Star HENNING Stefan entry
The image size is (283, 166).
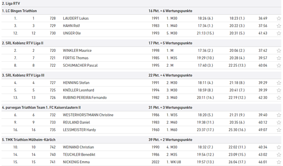tap(278, 83)
